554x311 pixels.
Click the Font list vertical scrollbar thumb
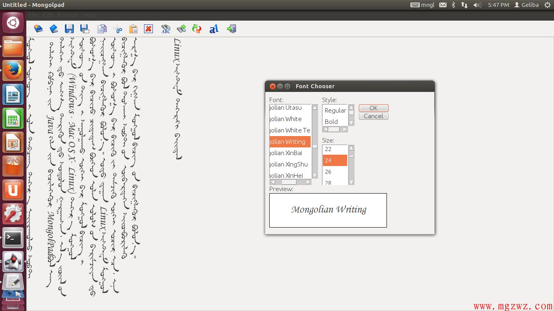point(315,146)
